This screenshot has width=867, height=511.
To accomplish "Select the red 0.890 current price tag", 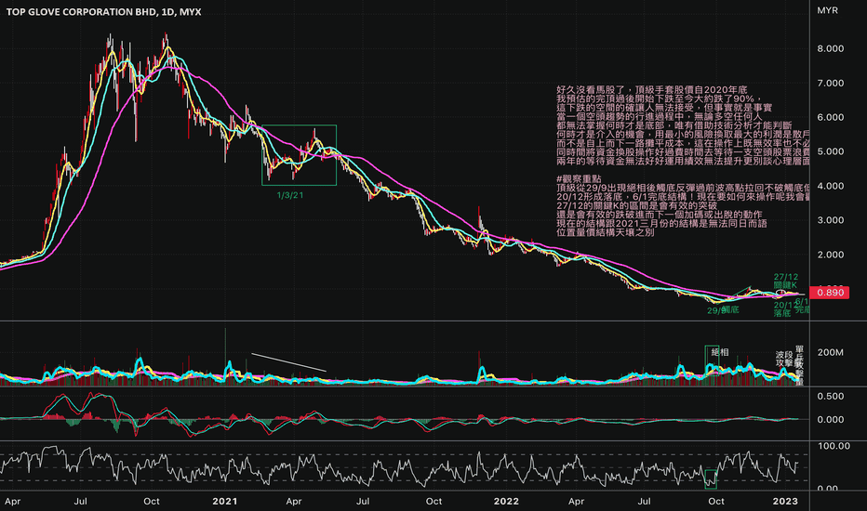I will coord(830,293).
